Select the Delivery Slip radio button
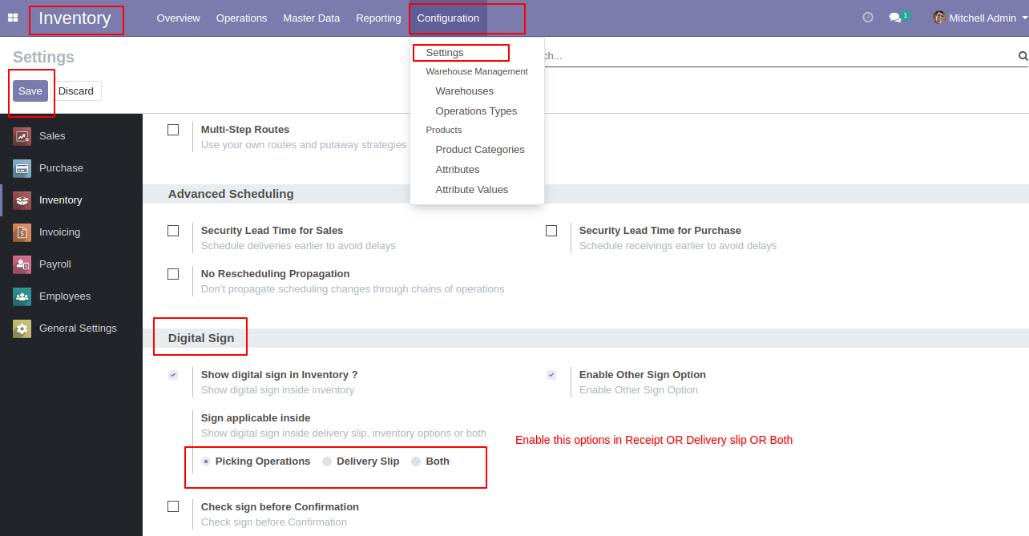Image resolution: width=1029 pixels, height=536 pixels. pyautogui.click(x=327, y=461)
